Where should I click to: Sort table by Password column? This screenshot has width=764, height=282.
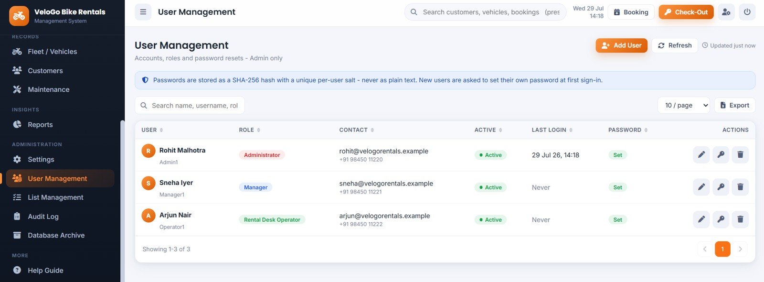(x=628, y=130)
